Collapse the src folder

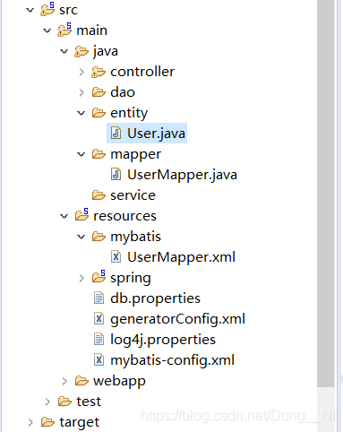(x=30, y=11)
